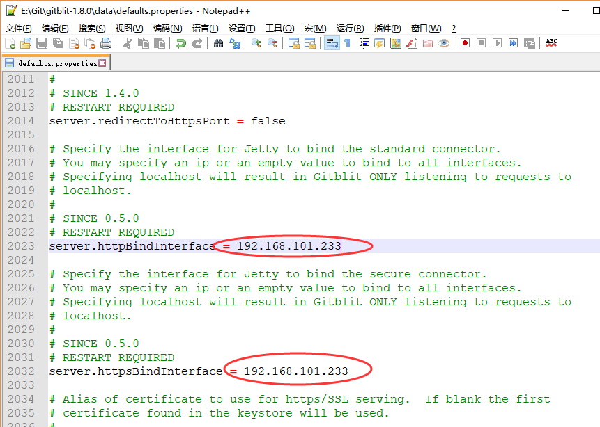
Task: Open a file using the folder icon
Action: [x=26, y=44]
